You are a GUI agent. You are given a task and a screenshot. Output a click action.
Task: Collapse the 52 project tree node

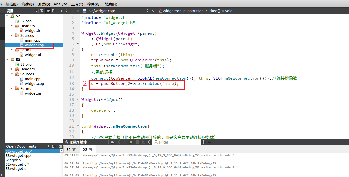pyautogui.click(x=7, y=16)
